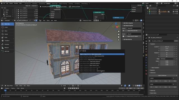The height and width of the screenshot is (100, 179).
Task: Click the Name field containing Plane.002
Action: 134,28
